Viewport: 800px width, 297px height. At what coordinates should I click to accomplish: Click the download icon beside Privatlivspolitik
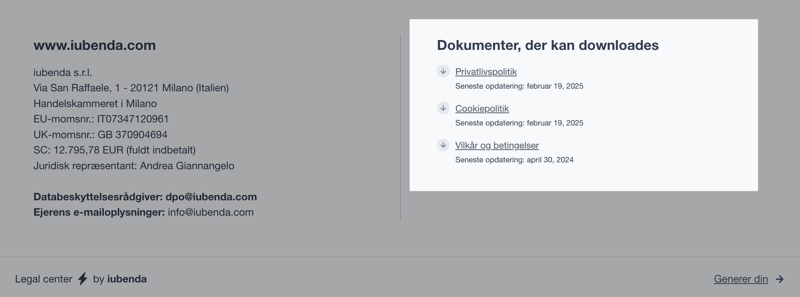[443, 71]
